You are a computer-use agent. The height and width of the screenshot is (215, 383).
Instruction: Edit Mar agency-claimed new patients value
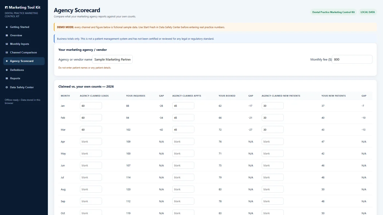[272, 130]
